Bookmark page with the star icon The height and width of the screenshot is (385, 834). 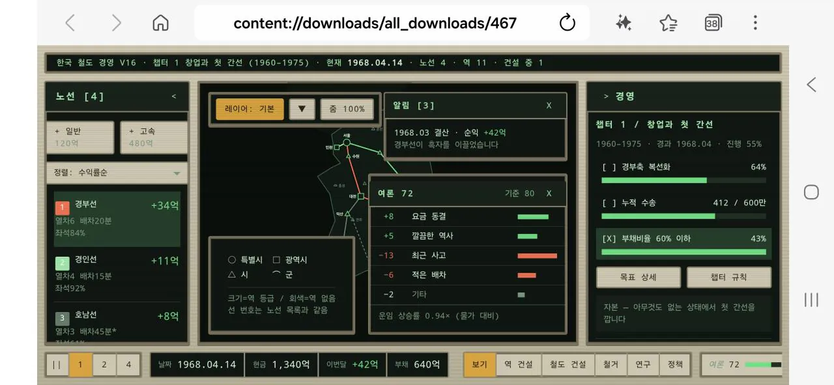tap(668, 23)
